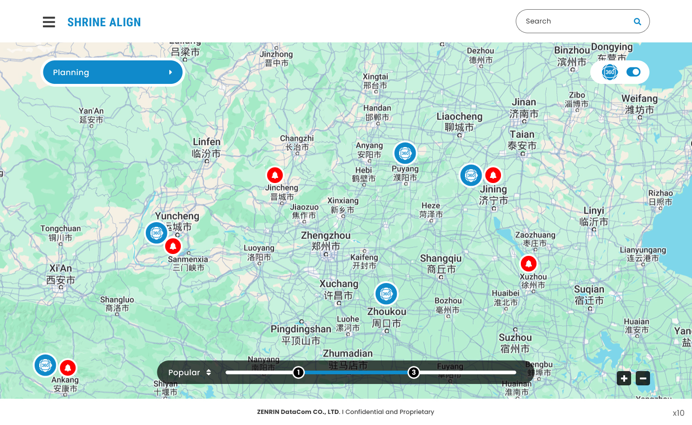
Task: Zoom out with the minus button
Action: coord(643,378)
